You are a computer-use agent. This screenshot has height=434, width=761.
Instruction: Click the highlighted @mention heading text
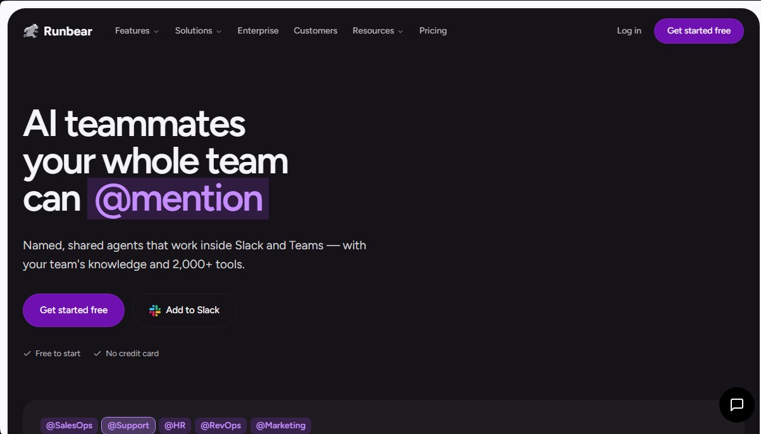pos(178,199)
